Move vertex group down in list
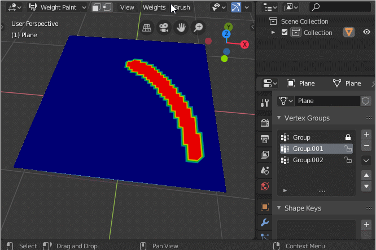This screenshot has width=376, height=250. pyautogui.click(x=366, y=186)
